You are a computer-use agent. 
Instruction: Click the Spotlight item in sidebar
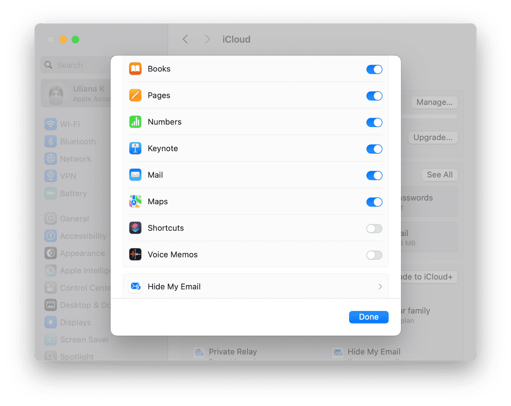[69, 356]
